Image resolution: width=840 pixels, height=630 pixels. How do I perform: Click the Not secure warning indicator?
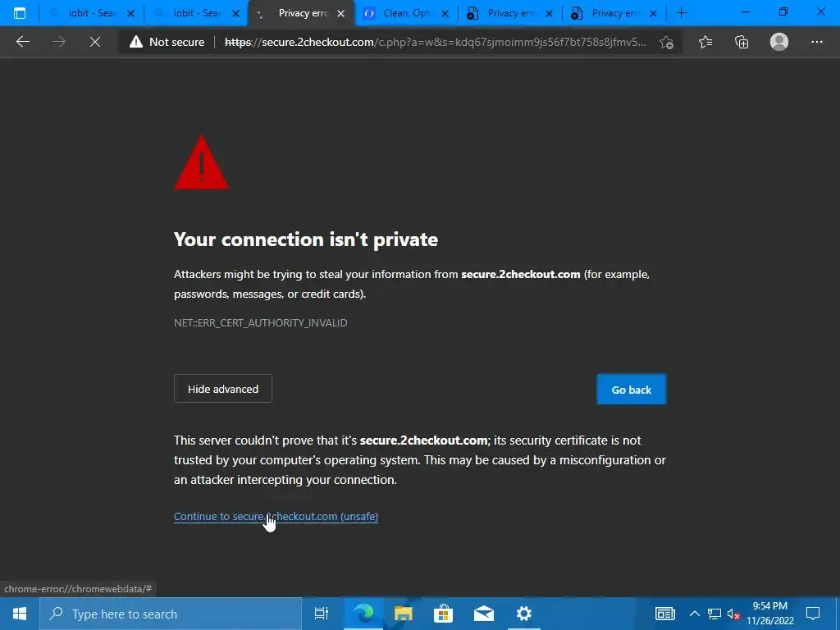pos(167,42)
